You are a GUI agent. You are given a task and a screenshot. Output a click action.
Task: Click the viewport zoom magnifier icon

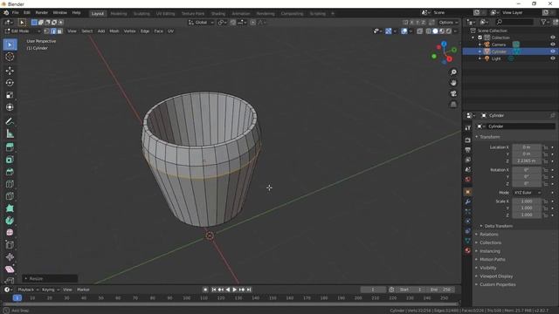tap(453, 72)
